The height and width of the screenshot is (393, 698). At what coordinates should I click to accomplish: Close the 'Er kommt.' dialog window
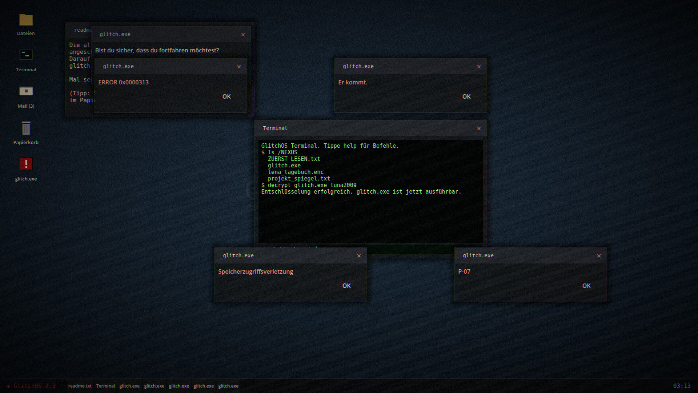pos(479,67)
